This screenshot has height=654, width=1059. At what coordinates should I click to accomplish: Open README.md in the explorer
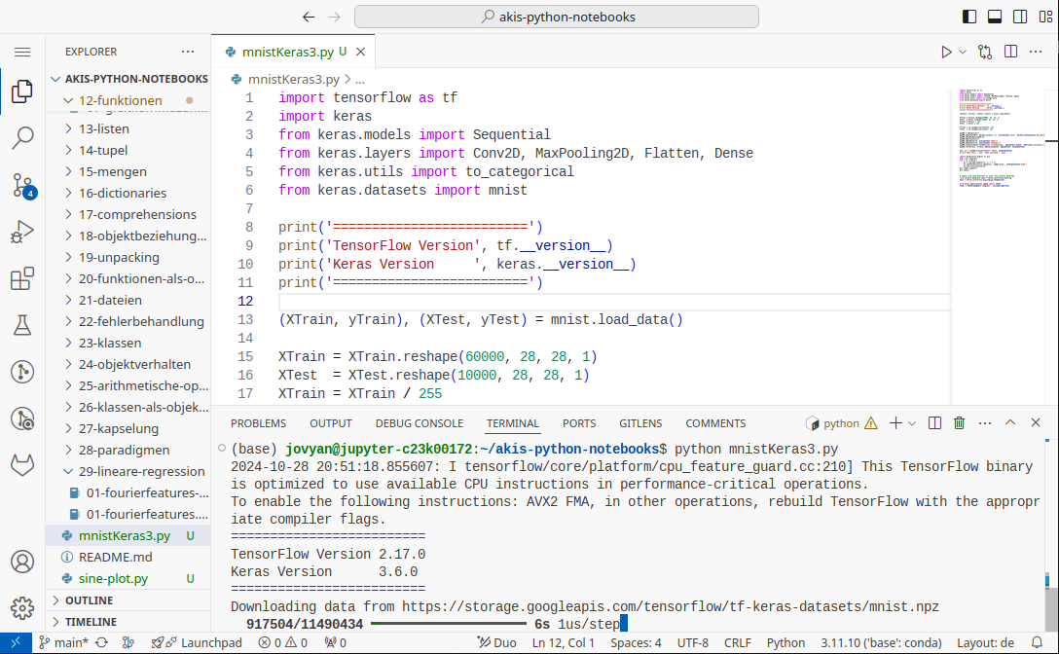(x=115, y=557)
